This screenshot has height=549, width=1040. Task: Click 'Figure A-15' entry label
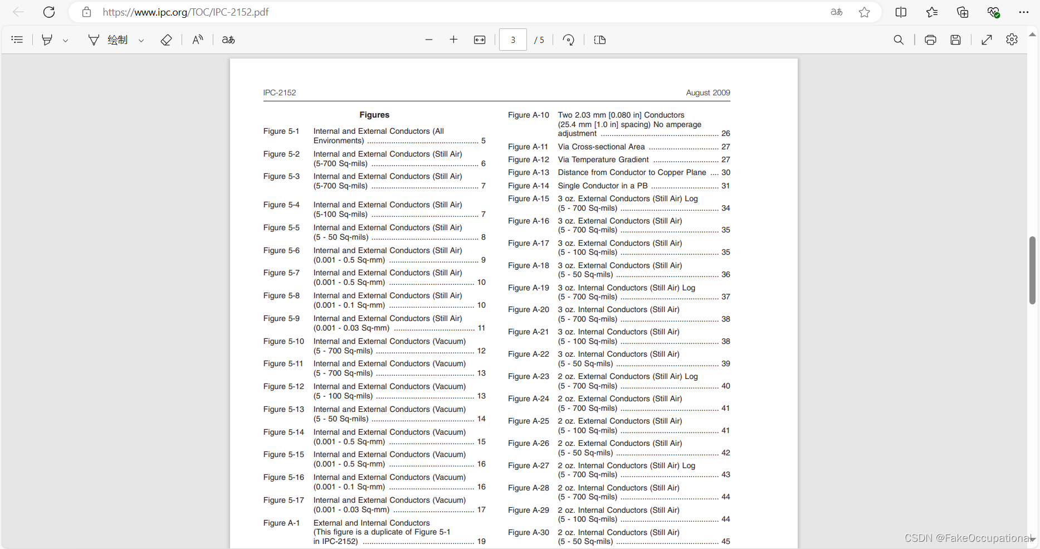point(529,198)
